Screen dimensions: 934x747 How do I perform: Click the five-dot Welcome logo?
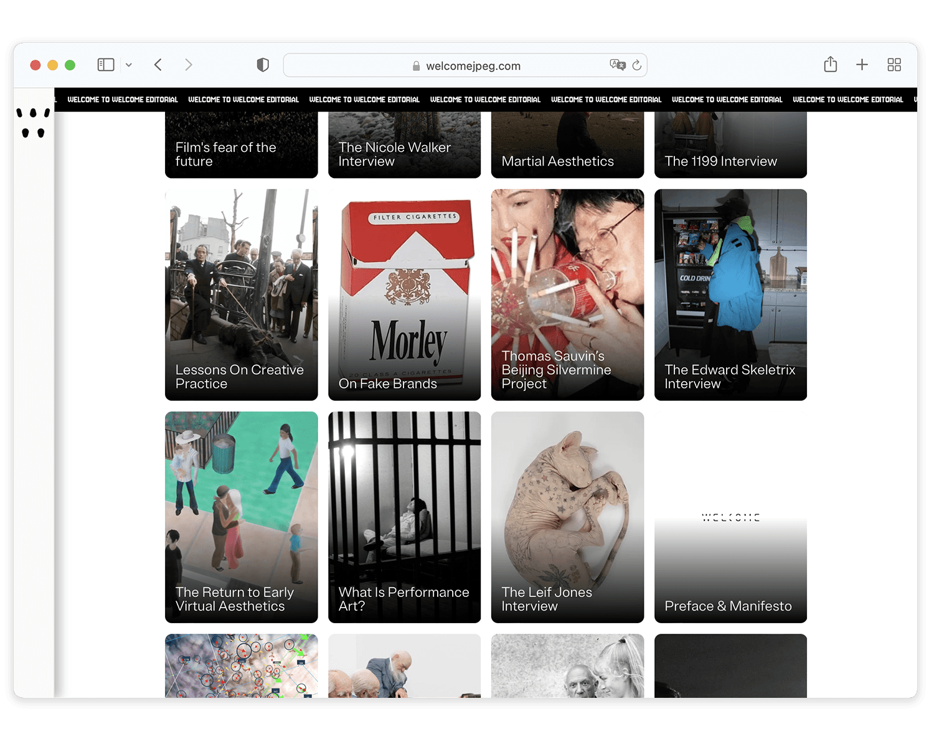click(x=33, y=123)
